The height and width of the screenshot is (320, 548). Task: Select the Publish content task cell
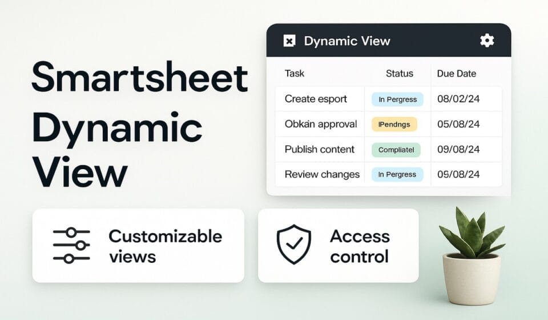pos(320,149)
